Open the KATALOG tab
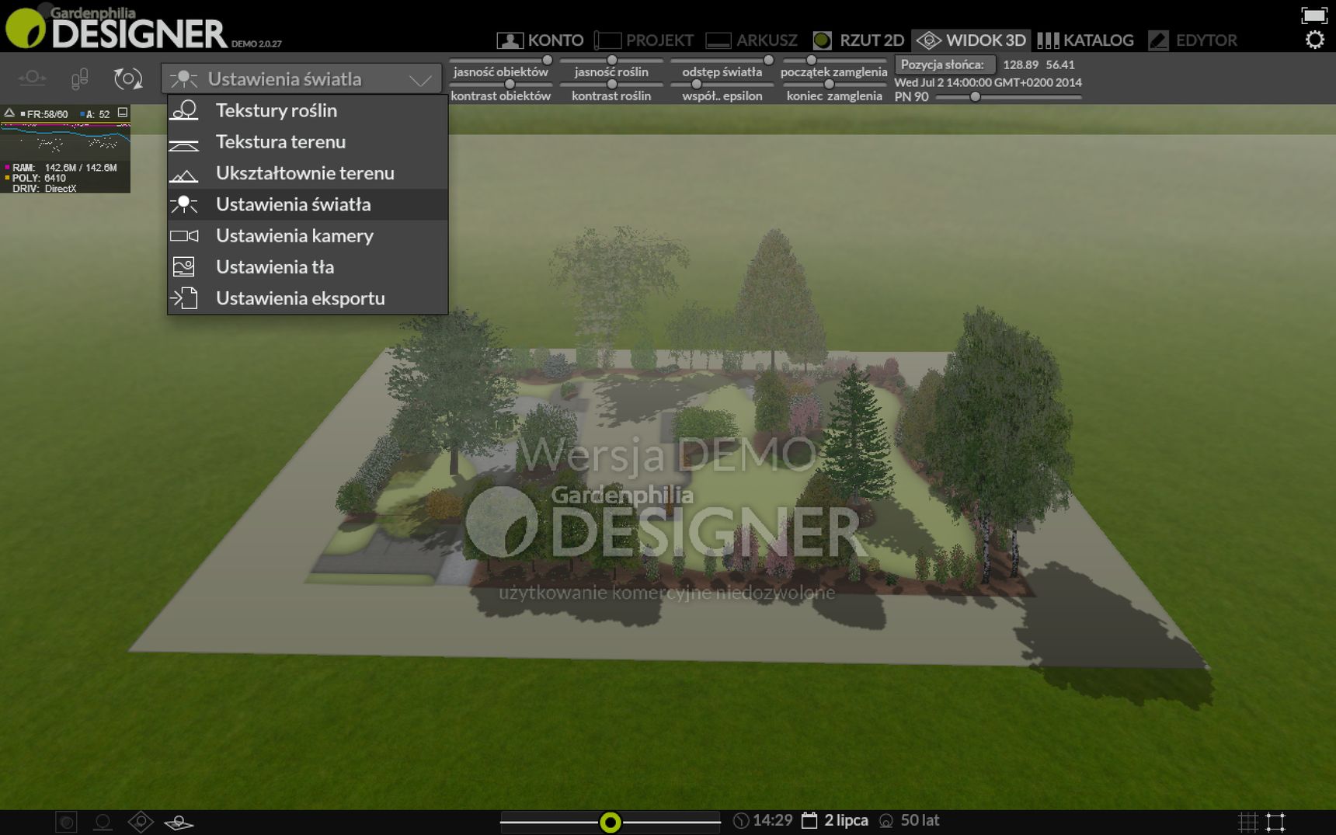The image size is (1336, 835). [x=1085, y=40]
